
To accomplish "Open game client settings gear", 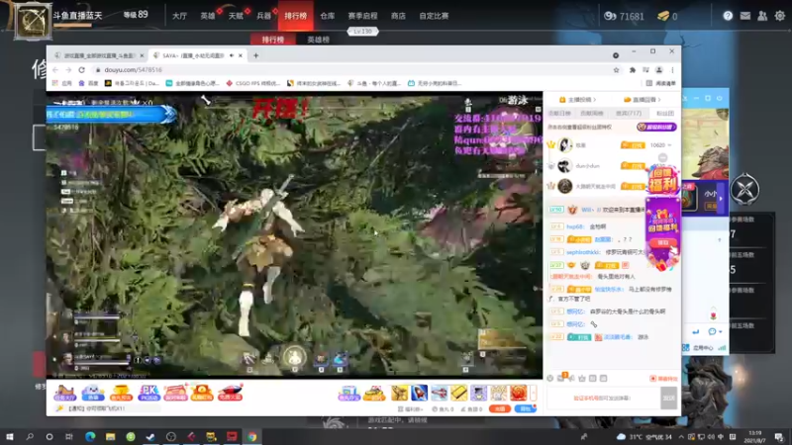I will (x=780, y=16).
